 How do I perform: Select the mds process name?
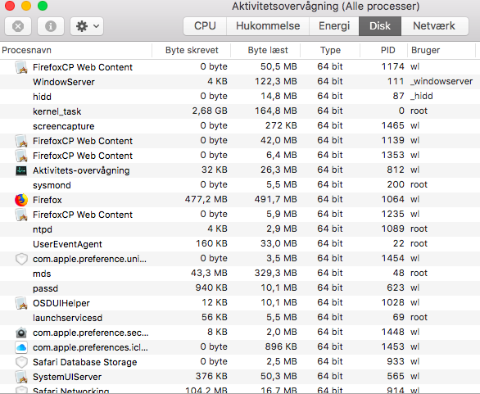pos(42,274)
